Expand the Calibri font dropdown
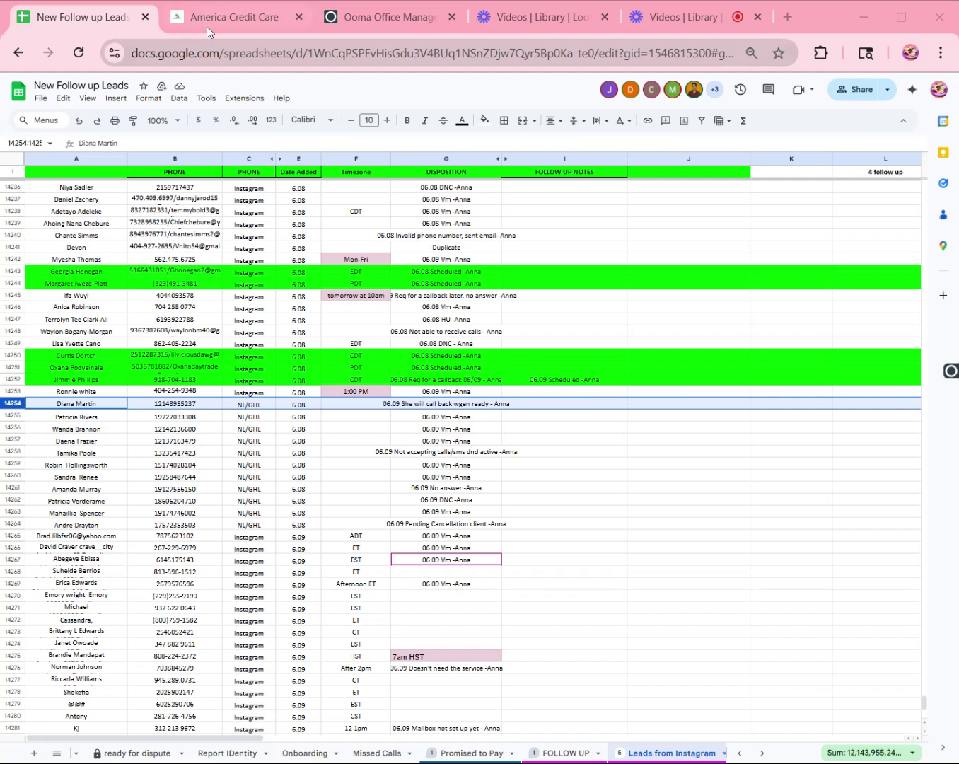959x764 pixels. click(x=312, y=120)
